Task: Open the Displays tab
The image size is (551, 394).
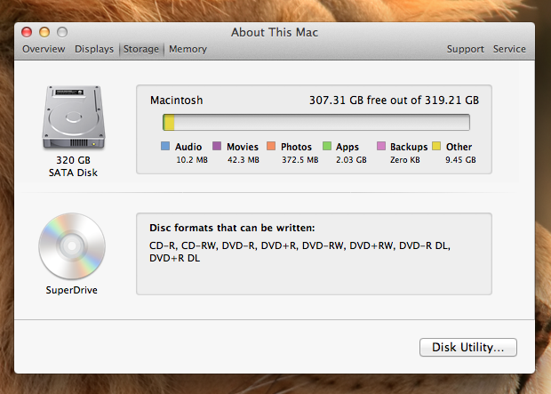Action: [x=94, y=49]
